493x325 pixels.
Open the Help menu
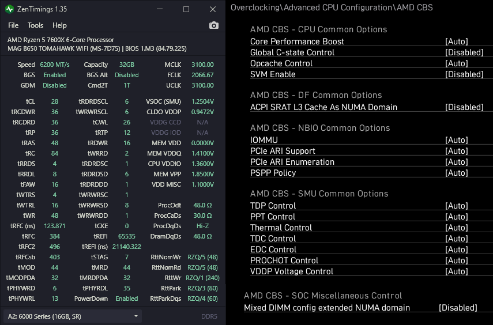(x=59, y=25)
